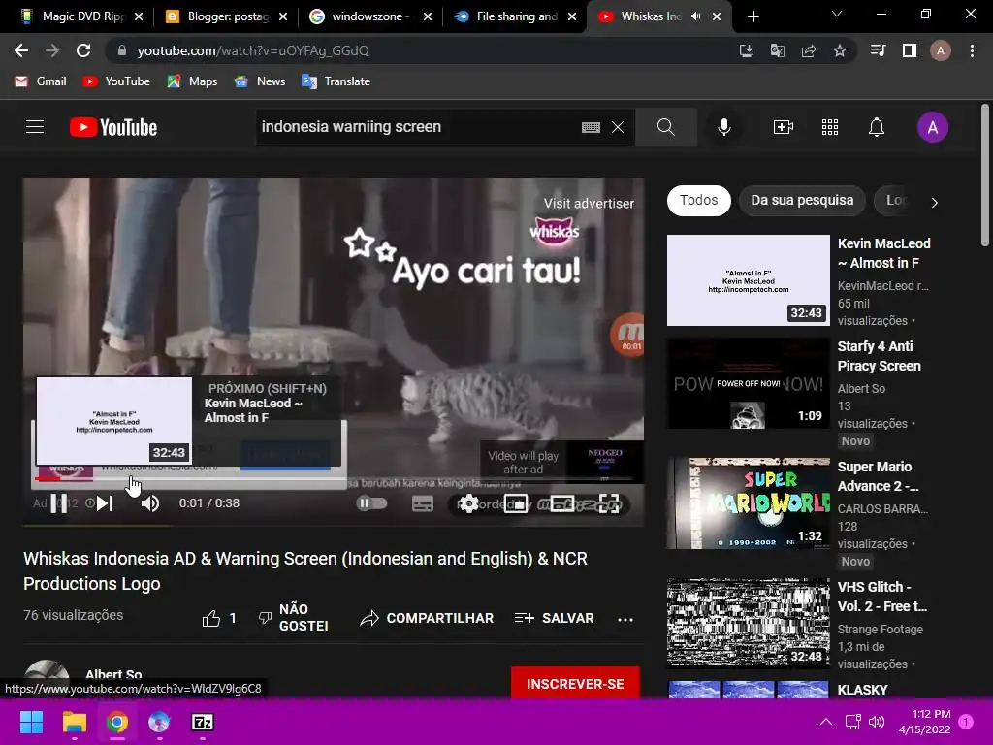Subscribe using the INSCREVER-SE button
Viewport: 993px width, 745px height.
pyautogui.click(x=575, y=684)
